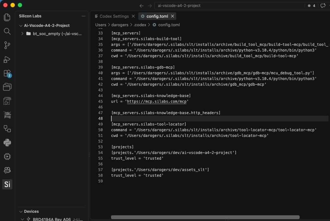The height and width of the screenshot is (221, 330).
Task: Click the assets_slt projects line 57
Action: tap(160, 170)
